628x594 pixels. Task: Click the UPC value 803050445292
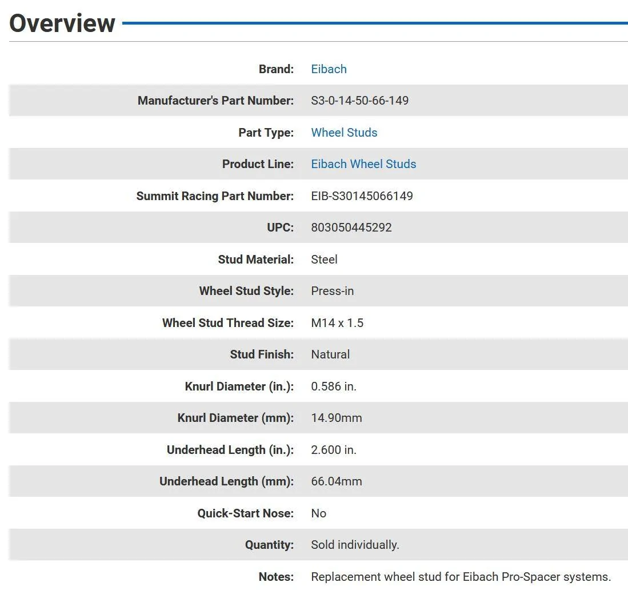click(x=351, y=228)
